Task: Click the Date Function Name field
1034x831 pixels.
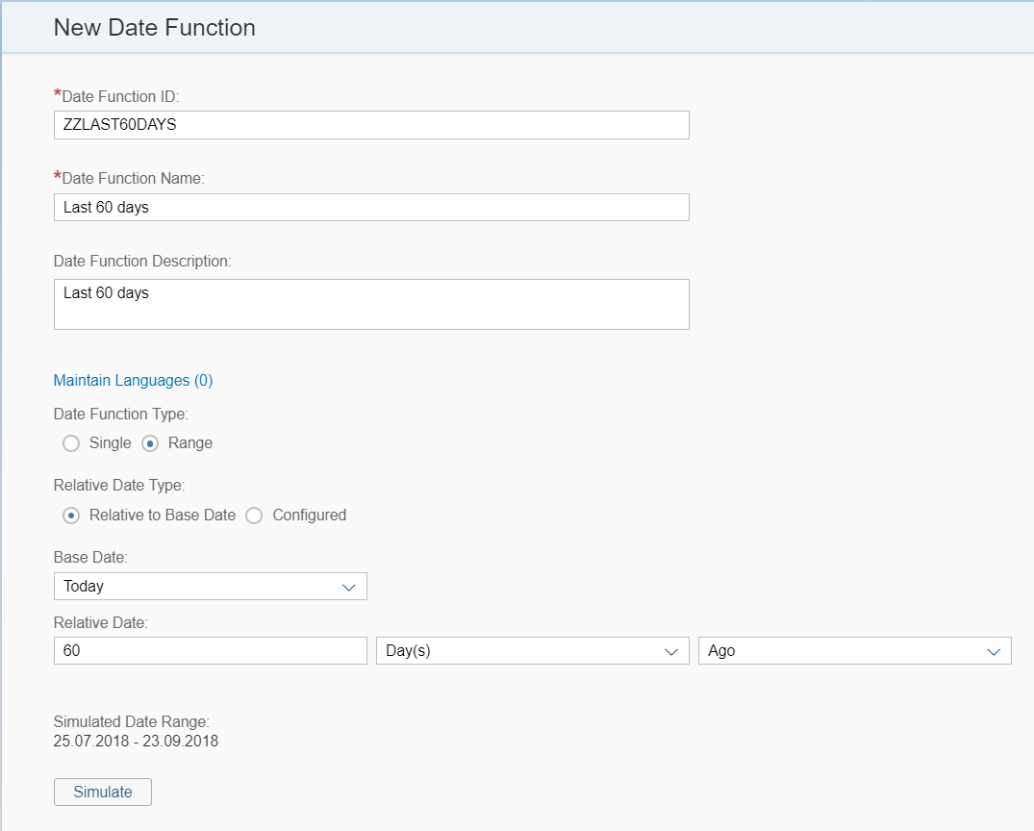Action: (371, 207)
